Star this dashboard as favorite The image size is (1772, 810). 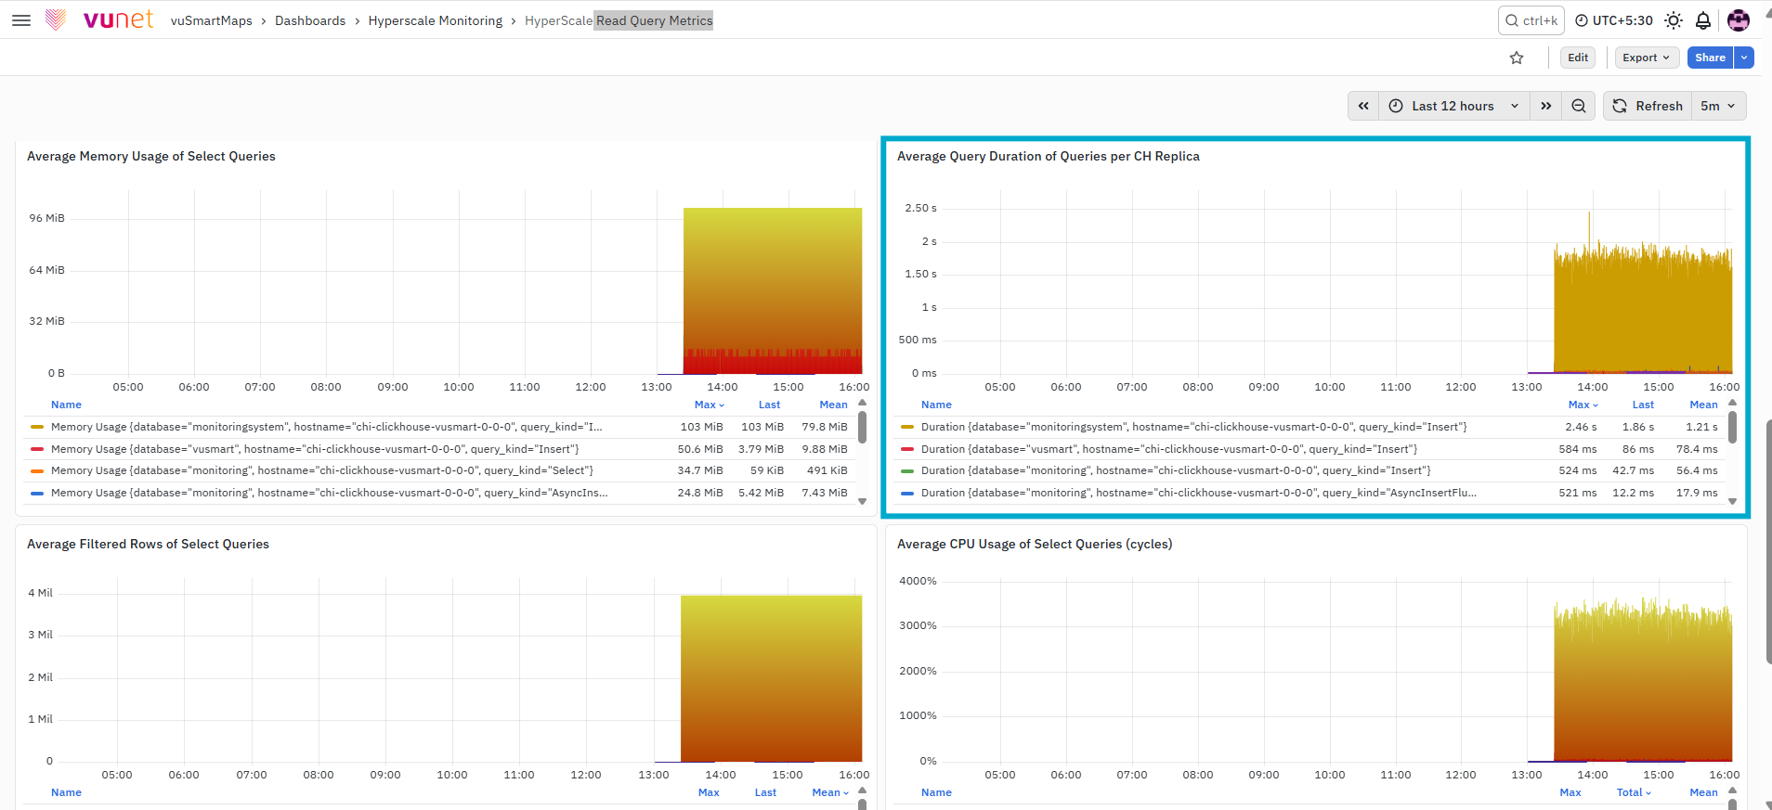click(x=1517, y=58)
